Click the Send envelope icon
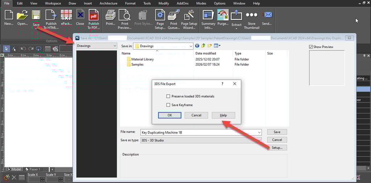Viewport: 371px width, 183px height. coord(267,15)
